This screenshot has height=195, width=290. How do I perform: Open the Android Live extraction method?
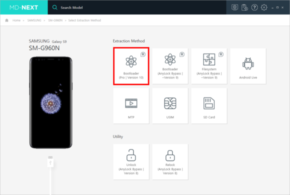click(248, 66)
